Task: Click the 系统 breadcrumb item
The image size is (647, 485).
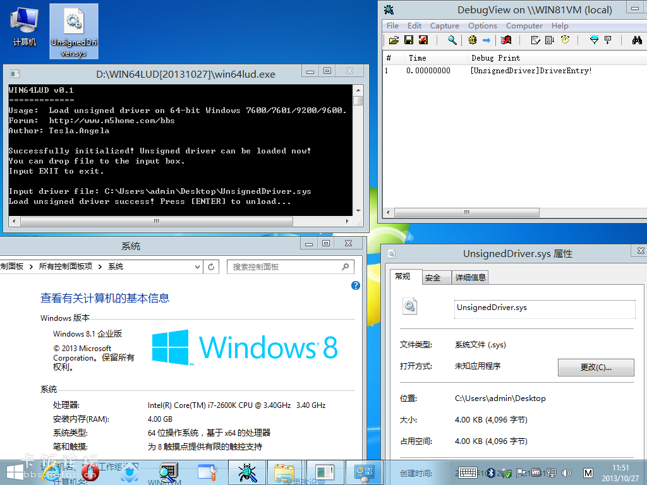Action: tap(116, 266)
